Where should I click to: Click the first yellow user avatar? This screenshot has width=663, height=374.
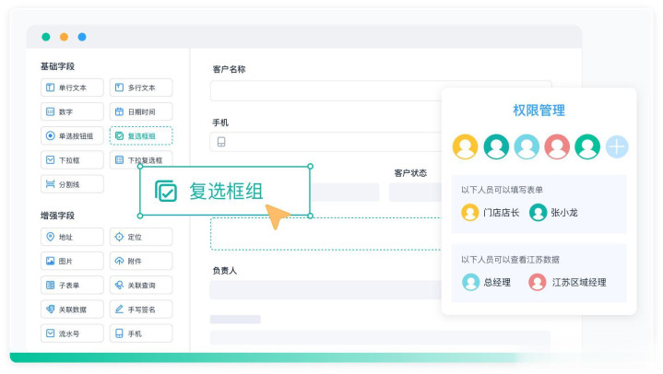click(466, 146)
